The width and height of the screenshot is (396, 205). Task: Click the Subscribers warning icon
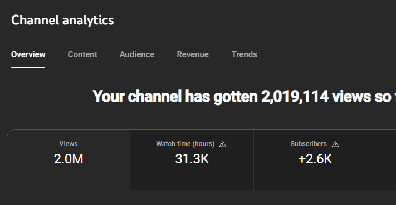(x=335, y=144)
